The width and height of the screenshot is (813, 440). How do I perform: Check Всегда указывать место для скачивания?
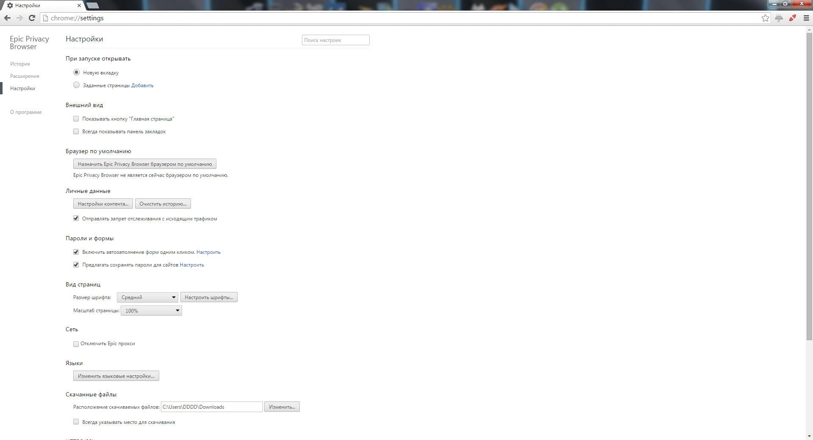[x=76, y=422]
